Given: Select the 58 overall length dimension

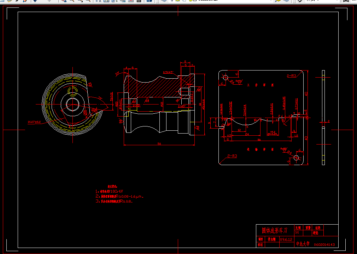Looking at the screenshot, I should (x=159, y=144).
